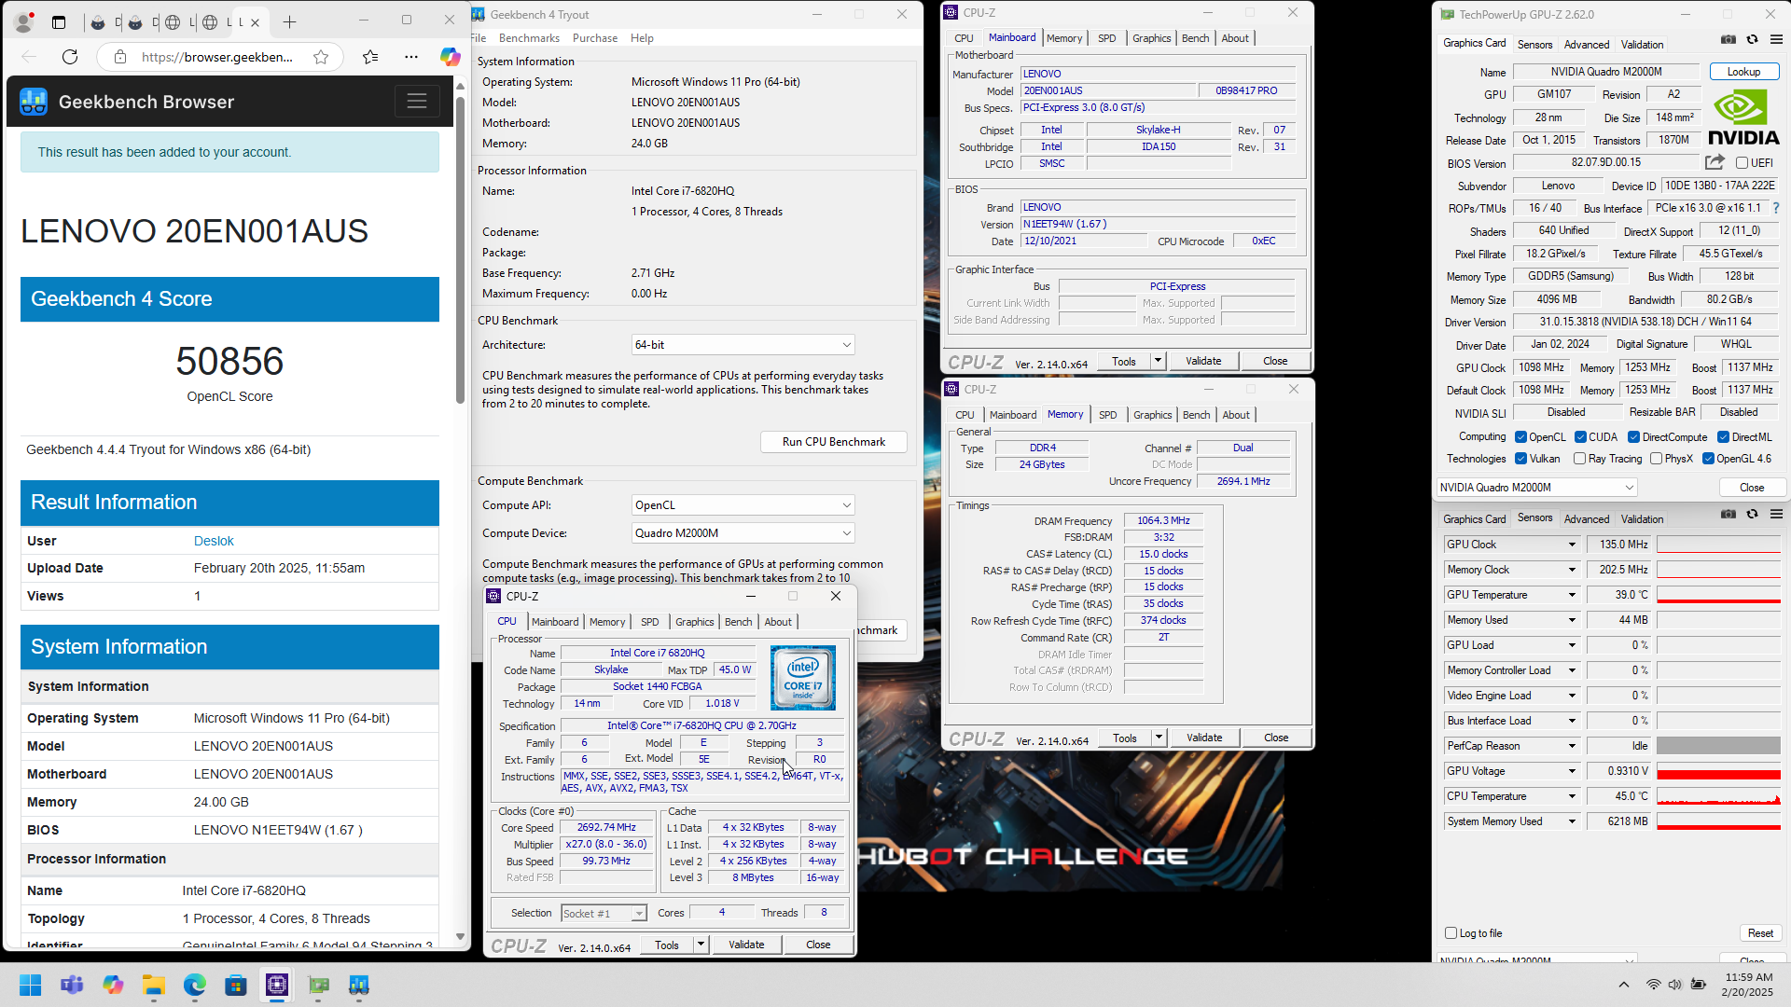This screenshot has width=1791, height=1007.
Task: Toggle the UEFI checkbox in GPU-Z
Action: (x=1742, y=163)
